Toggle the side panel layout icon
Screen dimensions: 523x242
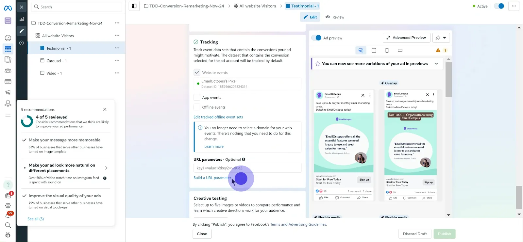click(x=134, y=6)
